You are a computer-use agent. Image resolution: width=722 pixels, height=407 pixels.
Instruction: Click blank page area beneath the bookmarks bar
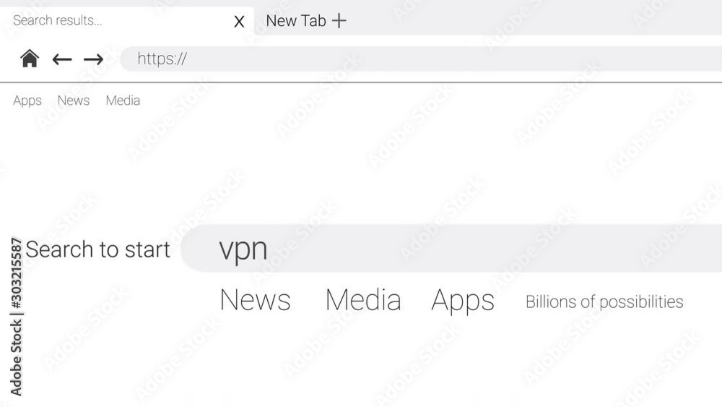pyautogui.click(x=359, y=166)
